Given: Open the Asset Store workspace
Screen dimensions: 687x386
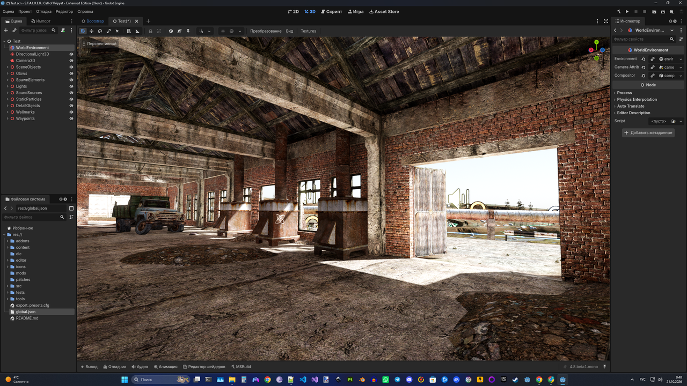Looking at the screenshot, I should click(384, 11).
